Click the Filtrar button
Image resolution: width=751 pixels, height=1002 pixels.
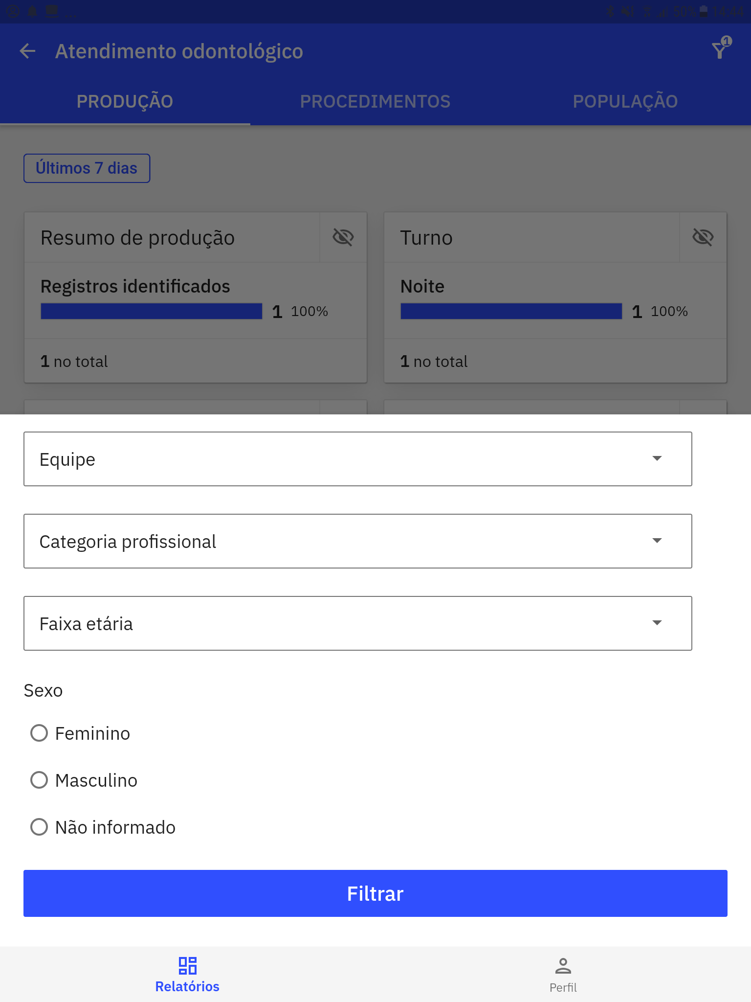(375, 893)
